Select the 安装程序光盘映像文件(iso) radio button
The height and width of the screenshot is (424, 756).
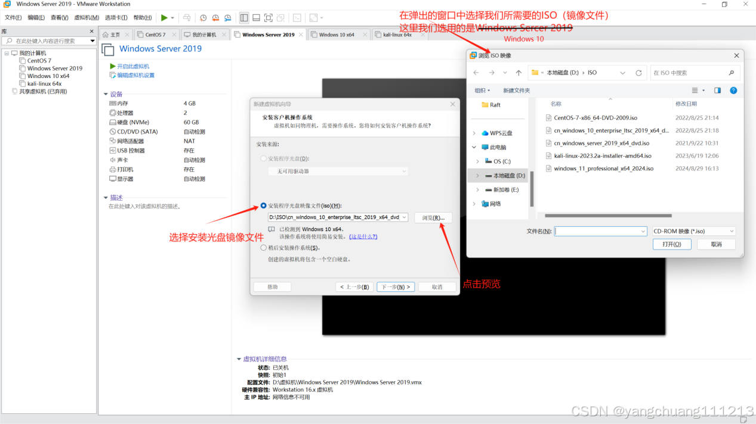[264, 205]
